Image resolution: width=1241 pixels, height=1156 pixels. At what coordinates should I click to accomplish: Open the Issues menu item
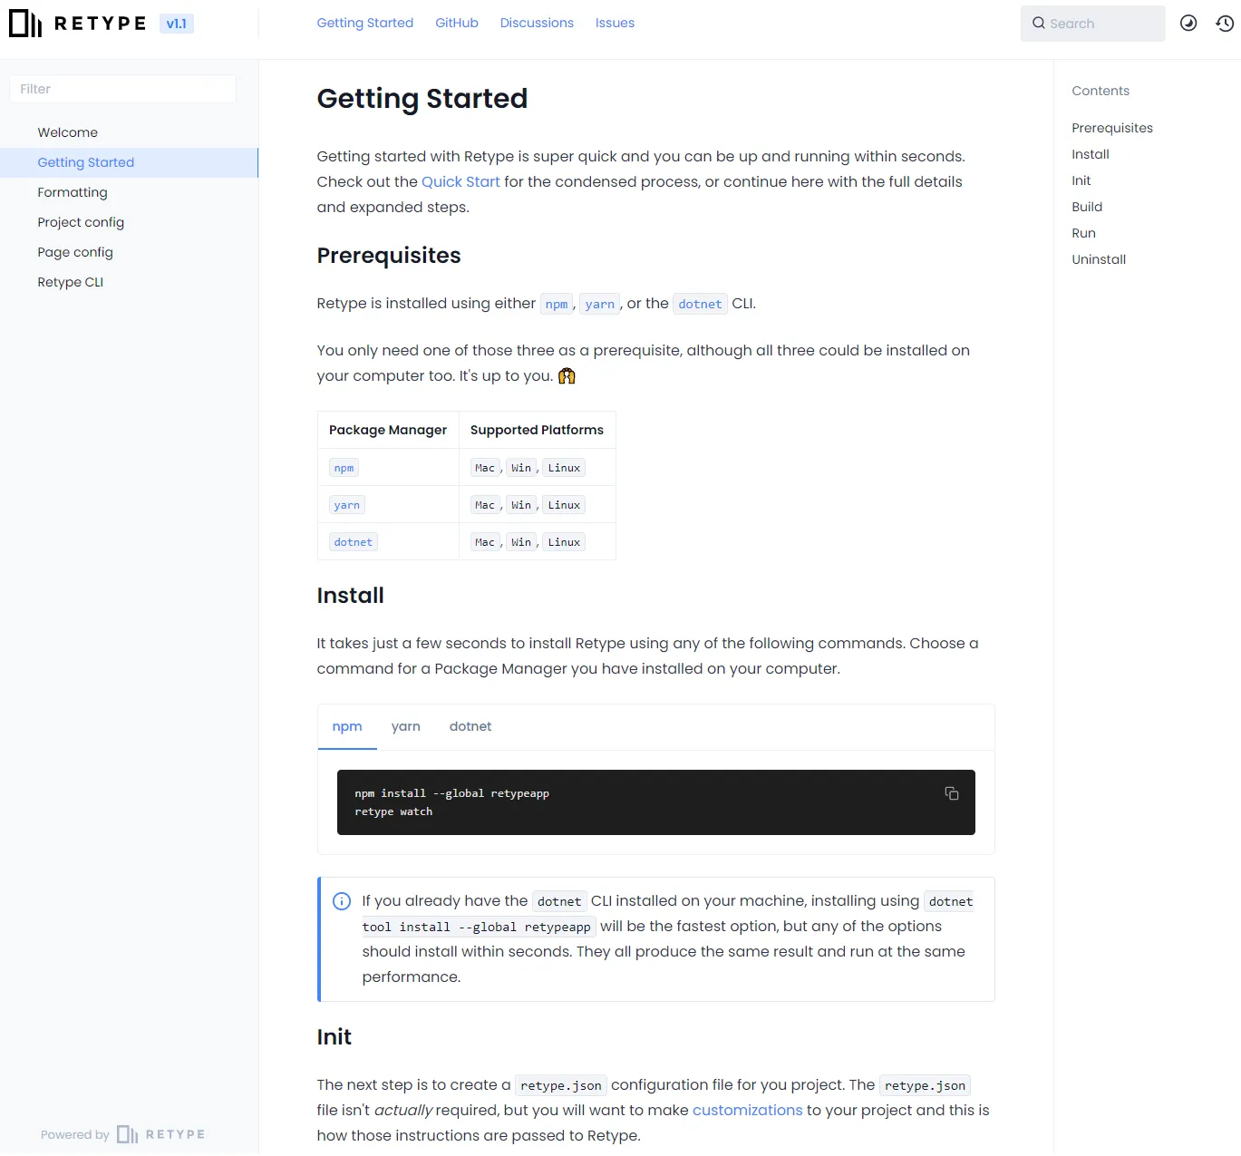point(615,23)
